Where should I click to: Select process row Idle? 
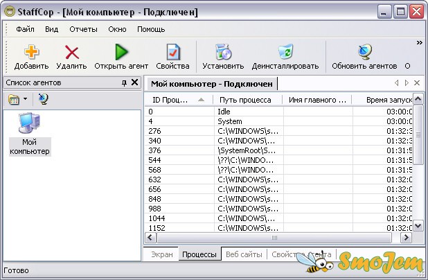click(x=278, y=112)
